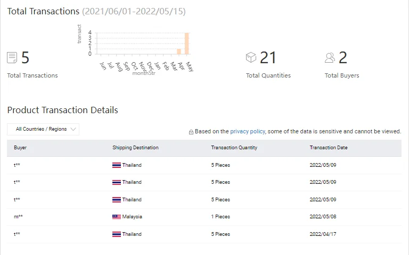Click Thailand flag in the 2022/04/17 row
The height and width of the screenshot is (255, 409).
116,234
